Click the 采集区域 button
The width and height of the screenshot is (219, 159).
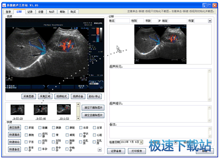pyautogui.click(x=45, y=96)
